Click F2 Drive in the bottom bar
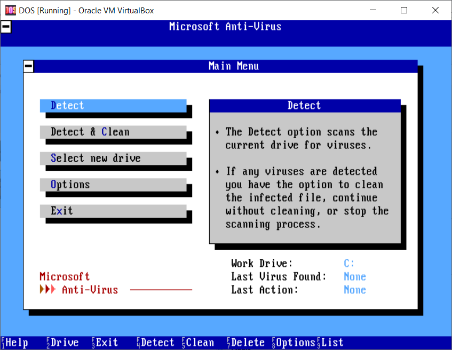This screenshot has width=452, height=350. tap(62, 343)
